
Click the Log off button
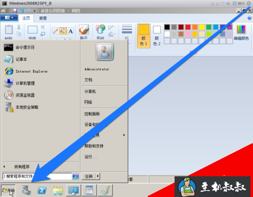[89, 176]
